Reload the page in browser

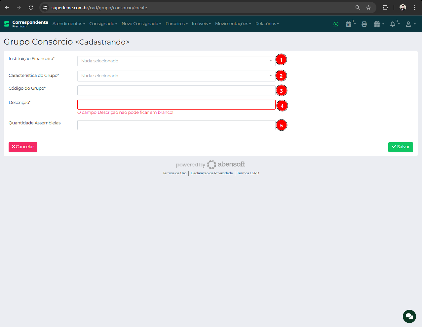tap(31, 8)
